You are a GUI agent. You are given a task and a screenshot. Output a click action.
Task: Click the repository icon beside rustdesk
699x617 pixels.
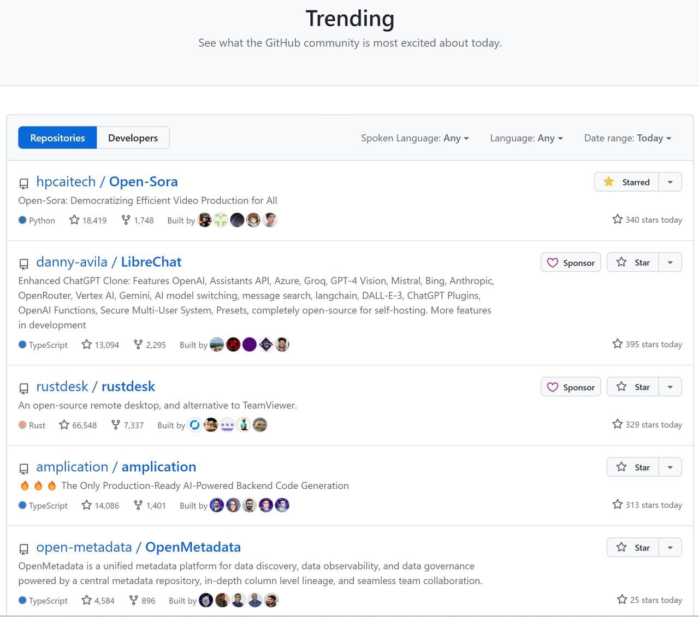click(x=23, y=388)
